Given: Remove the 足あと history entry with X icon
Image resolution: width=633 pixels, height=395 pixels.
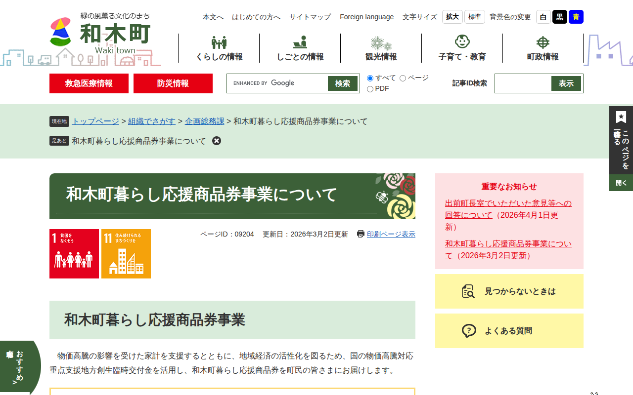Looking at the screenshot, I should point(217,141).
